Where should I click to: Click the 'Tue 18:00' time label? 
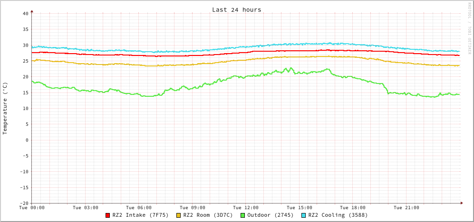(x=353, y=207)
